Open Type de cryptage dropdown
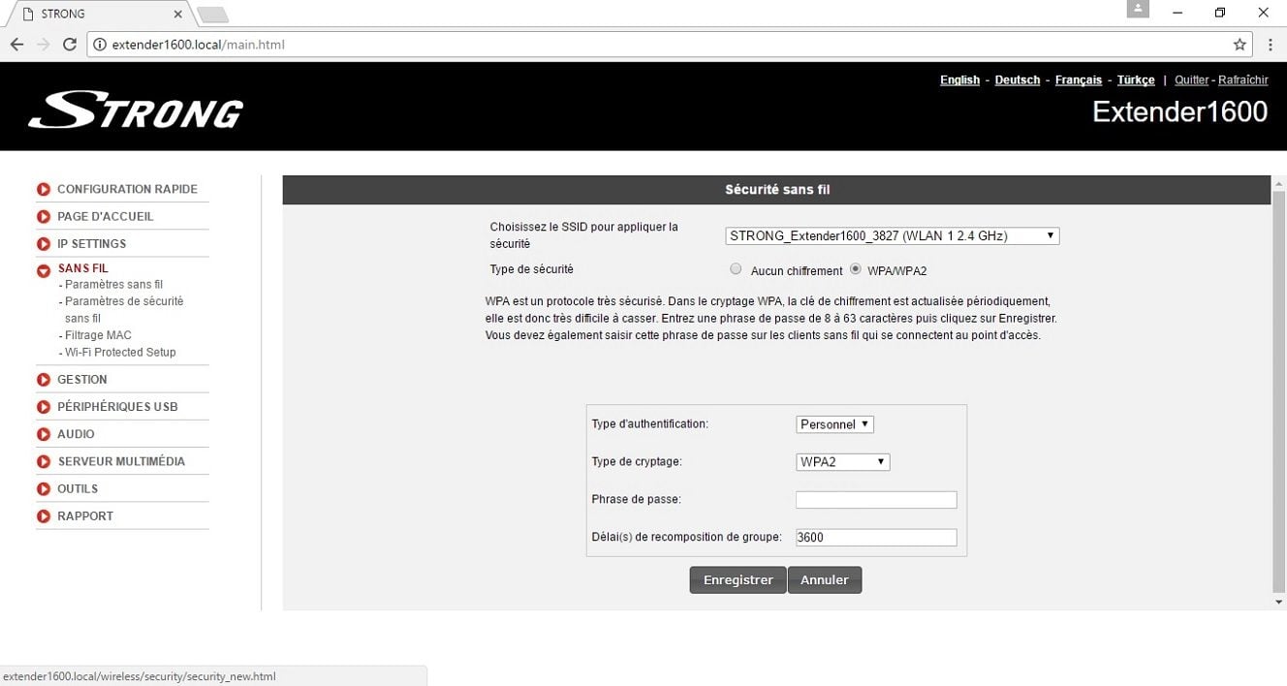 842,462
